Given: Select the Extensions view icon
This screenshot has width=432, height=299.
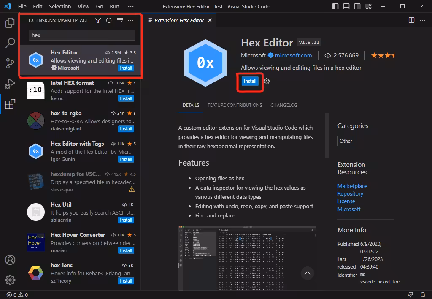Looking at the screenshot, I should tap(10, 104).
